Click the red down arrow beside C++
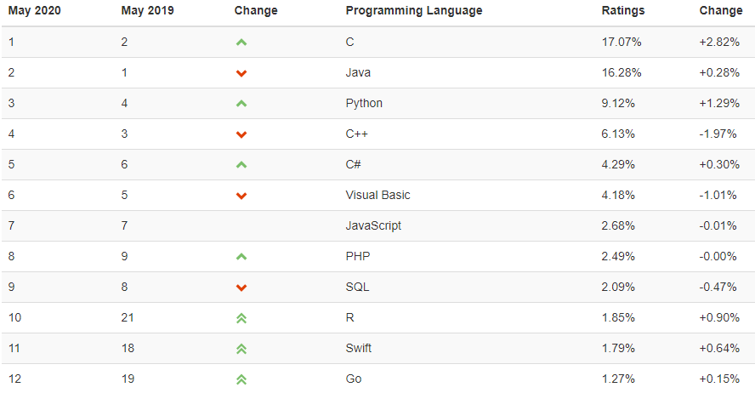Screen dimensions: 755x393 click(x=241, y=134)
